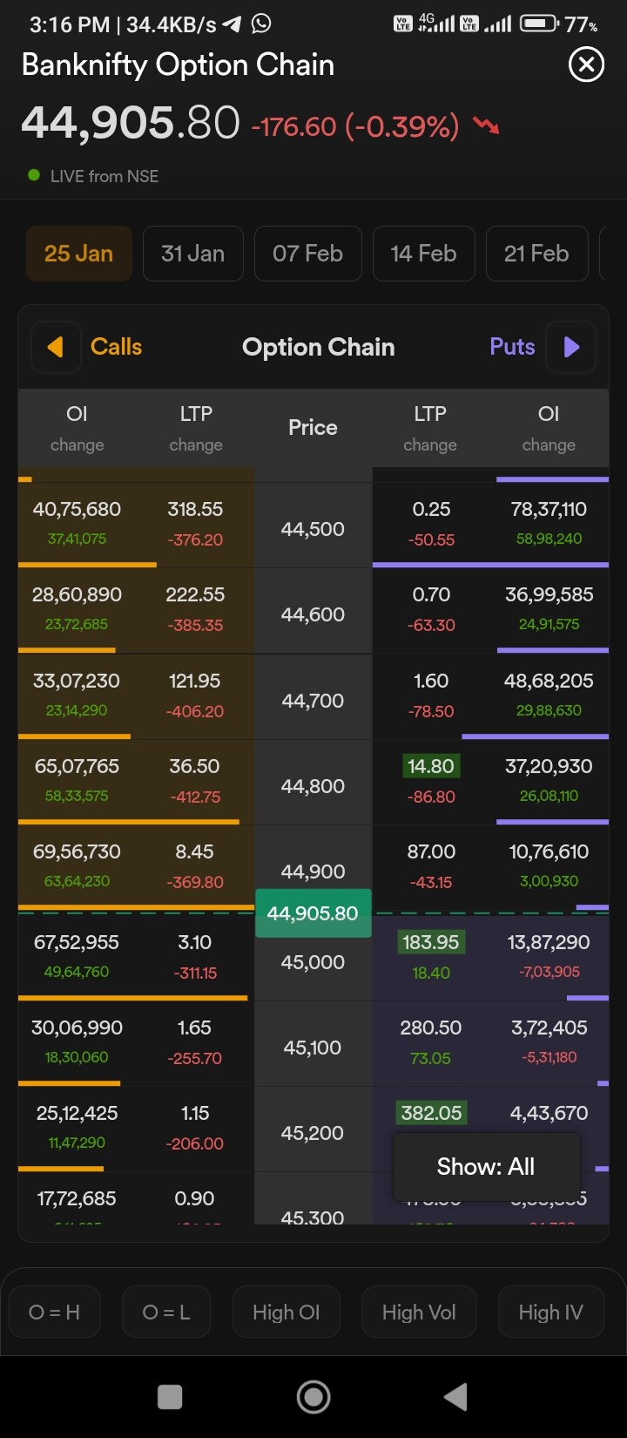
Task: Switch to 07 Feb expiry
Action: click(307, 254)
